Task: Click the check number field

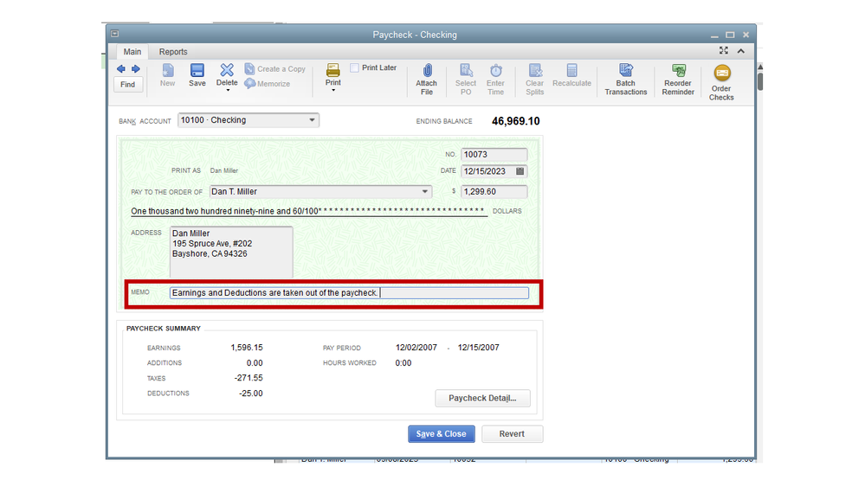Action: pyautogui.click(x=494, y=154)
